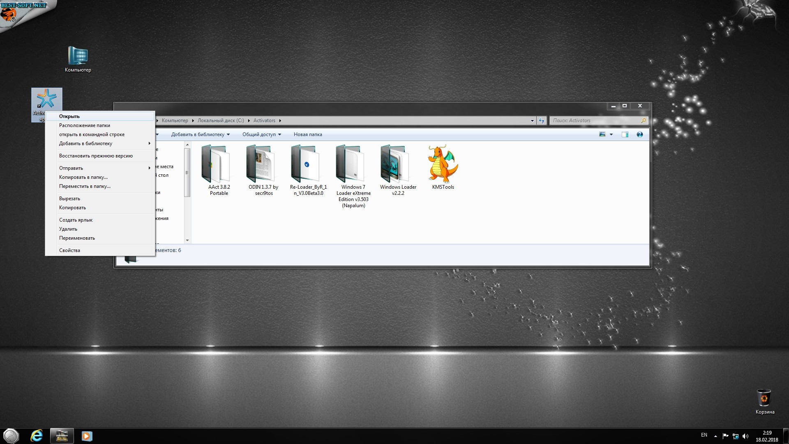Click the help question mark icon
This screenshot has width=789, height=444.
point(639,134)
